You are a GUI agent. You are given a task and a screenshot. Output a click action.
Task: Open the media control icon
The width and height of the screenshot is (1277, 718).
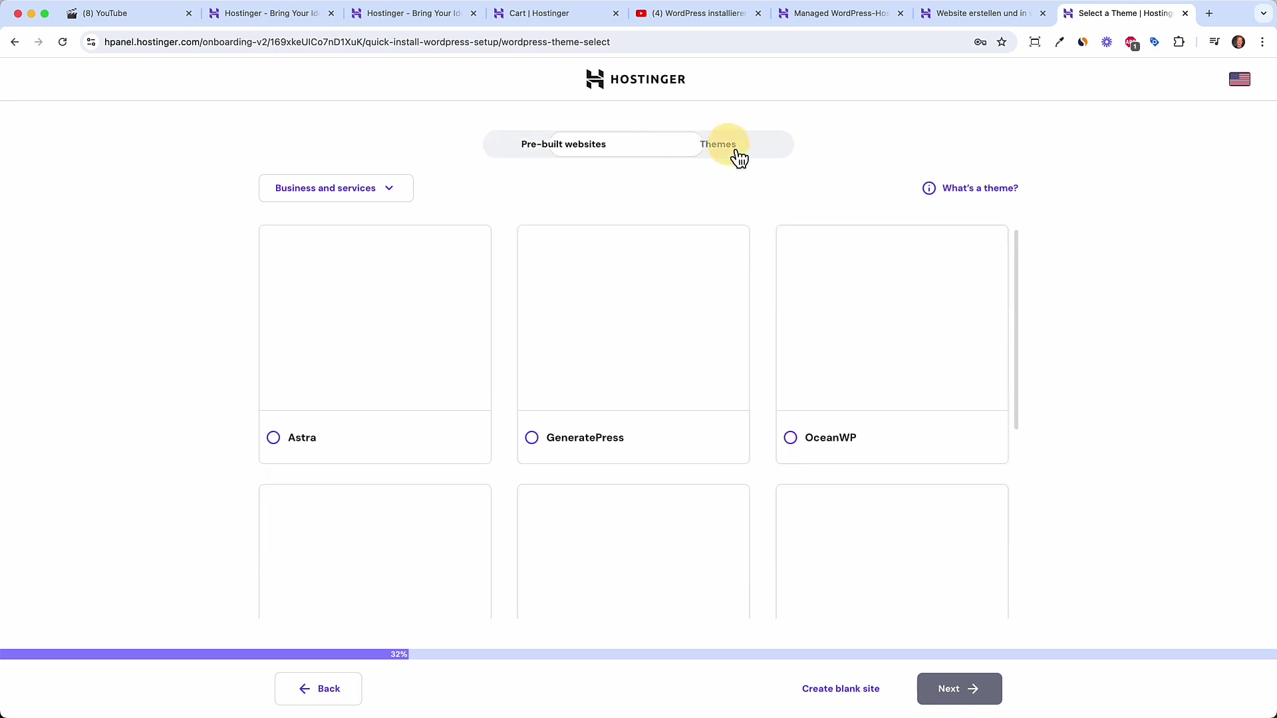pos(1214,42)
